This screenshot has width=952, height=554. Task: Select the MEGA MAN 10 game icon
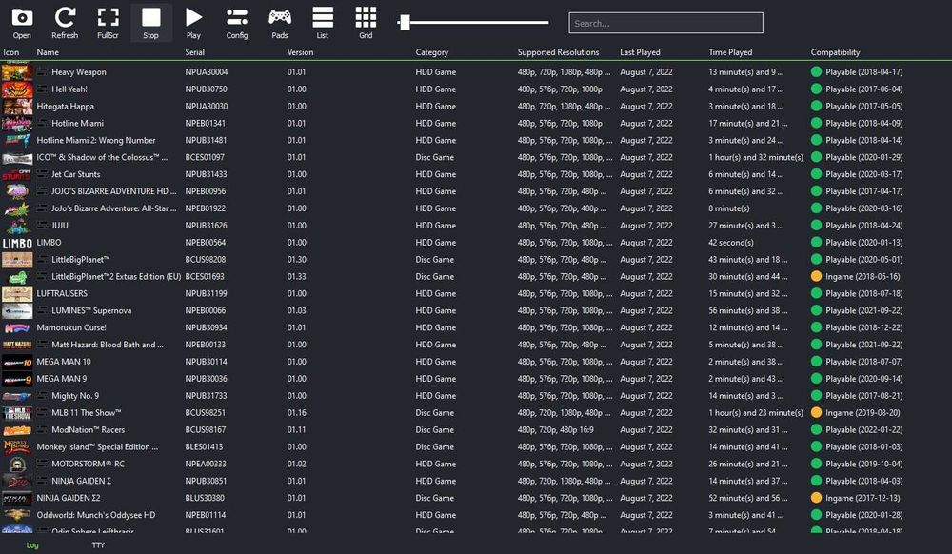tap(17, 362)
